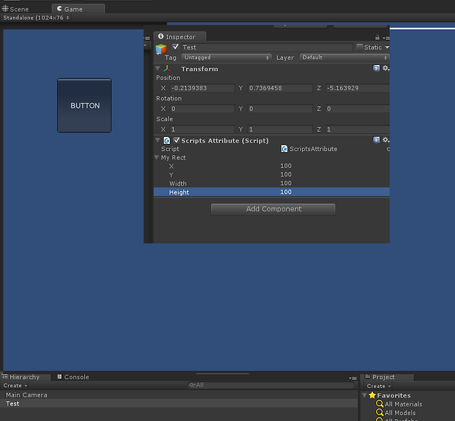Edit Rotation Y field
Viewport: 455px width, 421px height.
(x=280, y=109)
